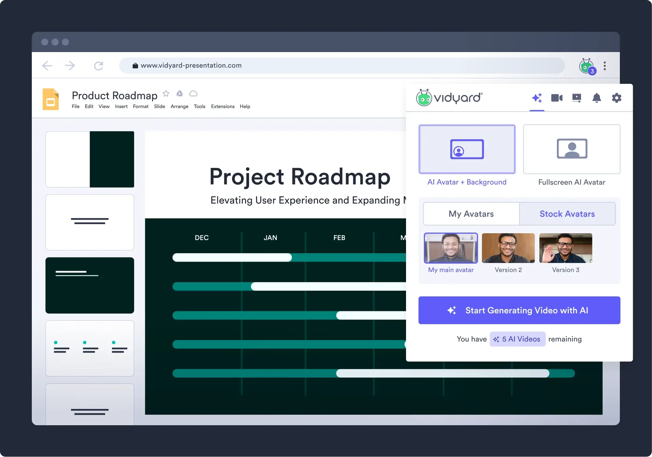This screenshot has height=457, width=652.
Task: Click the cloud save status icon
Action: tap(193, 93)
